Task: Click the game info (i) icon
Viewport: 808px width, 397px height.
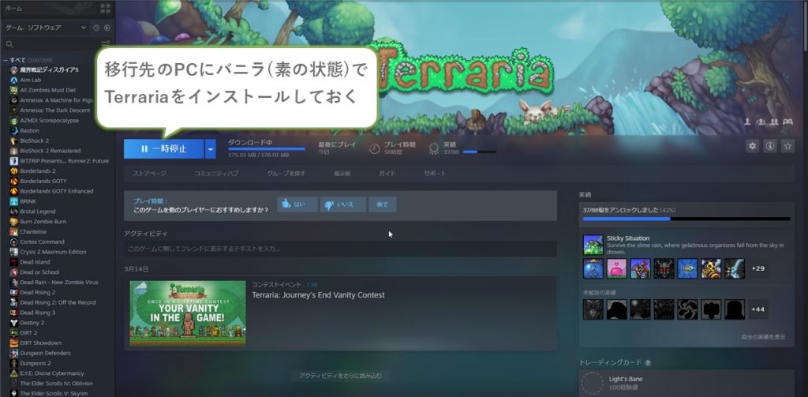Action: pos(769,146)
